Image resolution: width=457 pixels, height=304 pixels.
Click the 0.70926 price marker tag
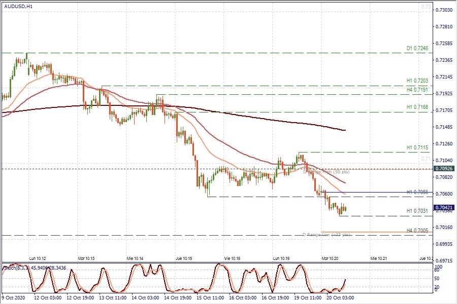point(444,168)
